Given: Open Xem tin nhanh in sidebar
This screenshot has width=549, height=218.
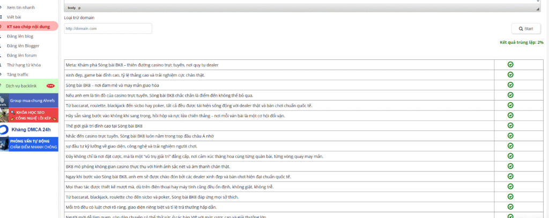Looking at the screenshot, I should pyautogui.click(x=21, y=7).
